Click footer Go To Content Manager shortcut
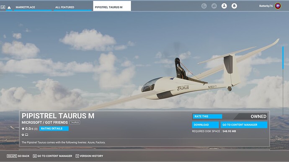The height and width of the screenshot is (162, 289). pyautogui.click(x=52, y=156)
